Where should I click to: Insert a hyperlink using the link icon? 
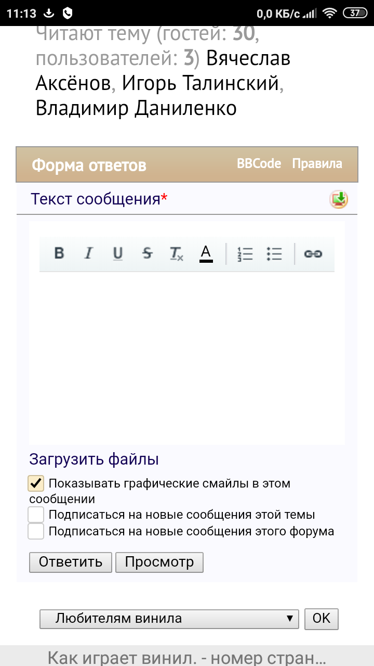[313, 253]
